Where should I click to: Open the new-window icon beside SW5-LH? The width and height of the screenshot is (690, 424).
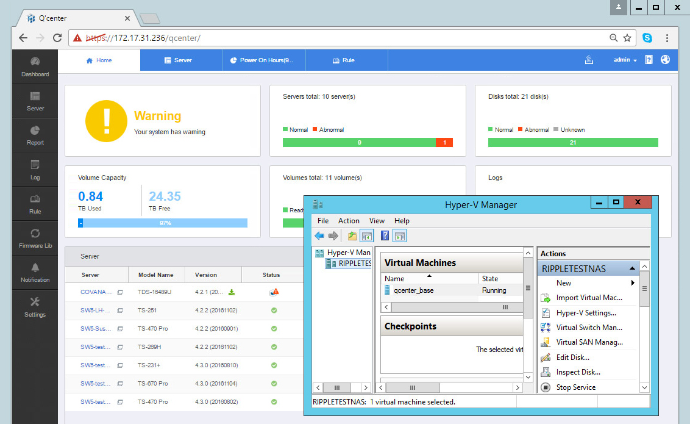(x=120, y=311)
